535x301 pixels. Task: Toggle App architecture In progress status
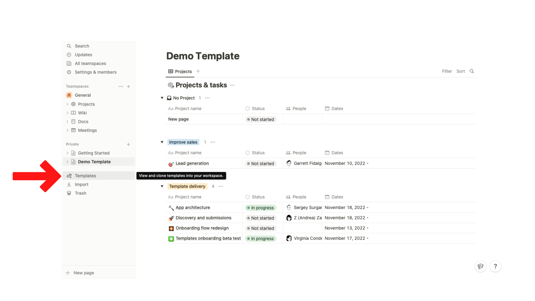tap(261, 208)
